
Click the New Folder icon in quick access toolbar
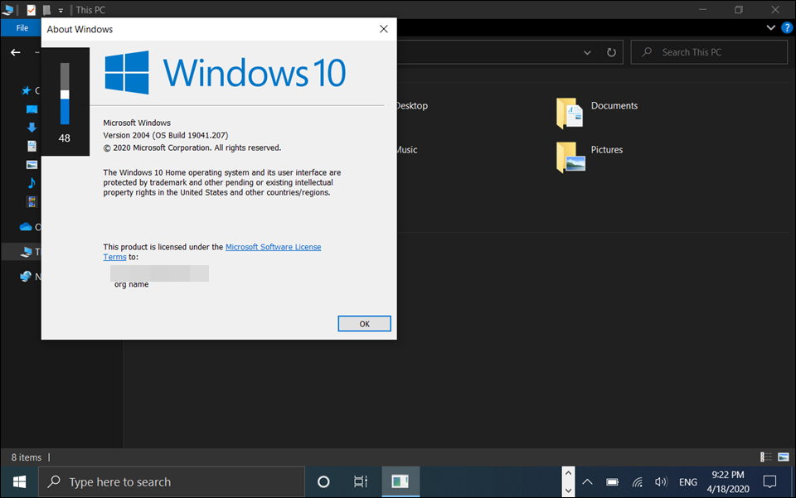[46, 10]
